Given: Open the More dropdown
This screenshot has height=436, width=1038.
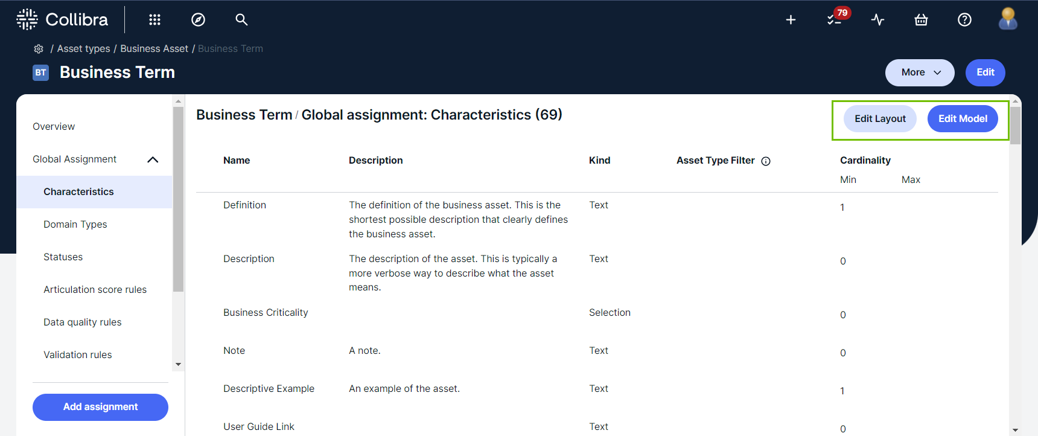Looking at the screenshot, I should [919, 72].
